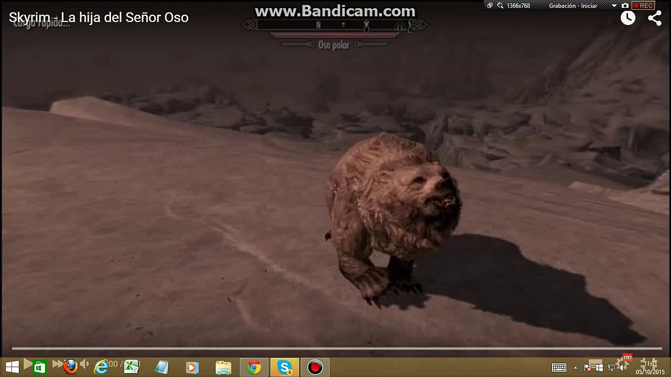Click the 'Grabación - Iniciar' label
The image size is (671, 377).
click(573, 5)
